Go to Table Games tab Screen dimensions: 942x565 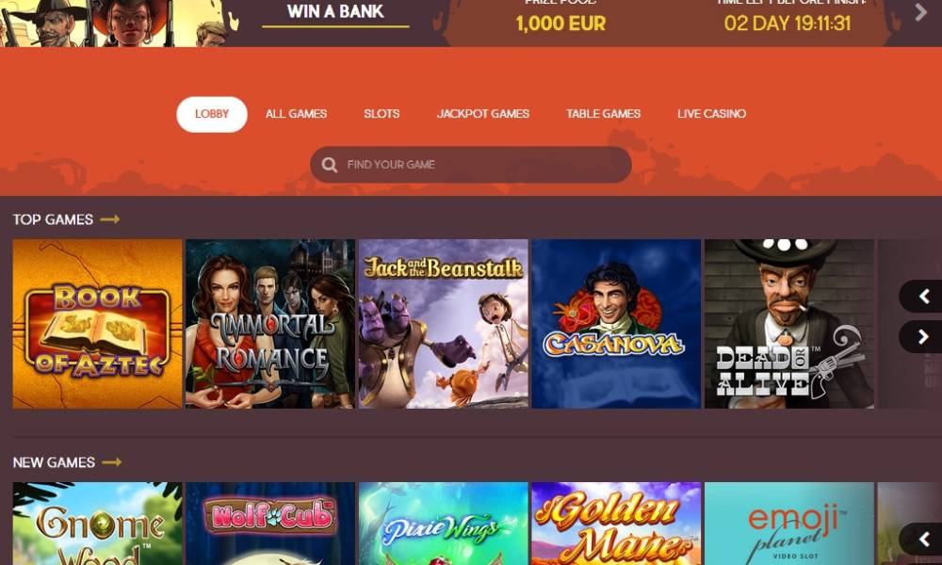click(x=603, y=114)
